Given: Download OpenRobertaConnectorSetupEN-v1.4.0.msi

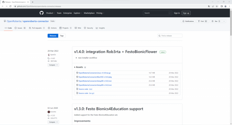Looking at the screenshot, I should (95, 85).
